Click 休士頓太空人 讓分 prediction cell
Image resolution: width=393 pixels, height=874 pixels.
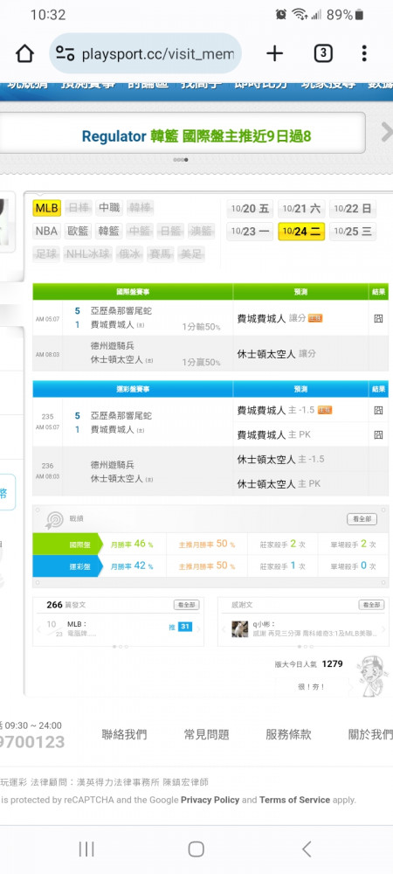[276, 354]
